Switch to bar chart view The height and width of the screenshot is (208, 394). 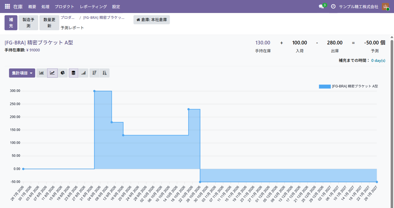(x=42, y=73)
